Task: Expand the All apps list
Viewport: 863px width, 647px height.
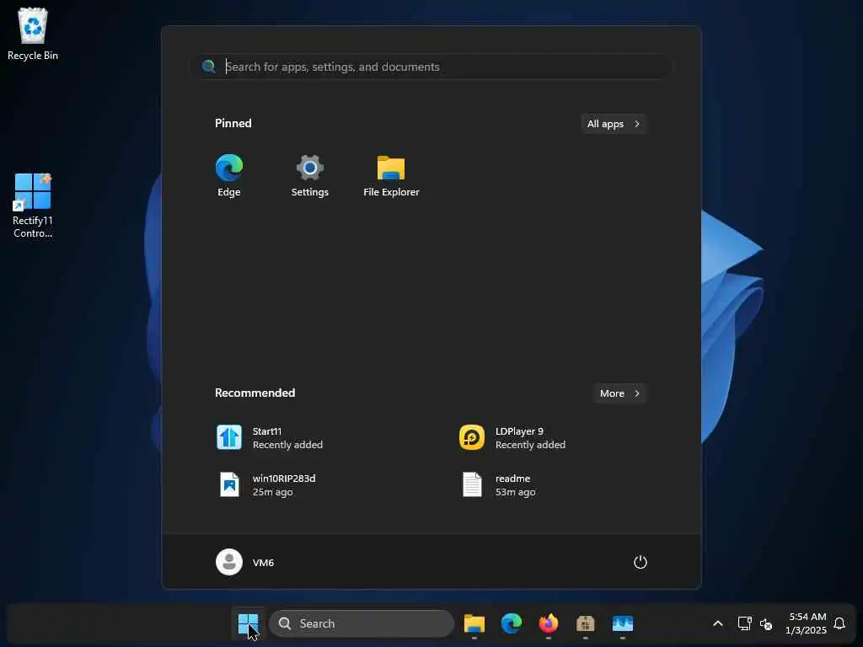Action: [x=614, y=124]
